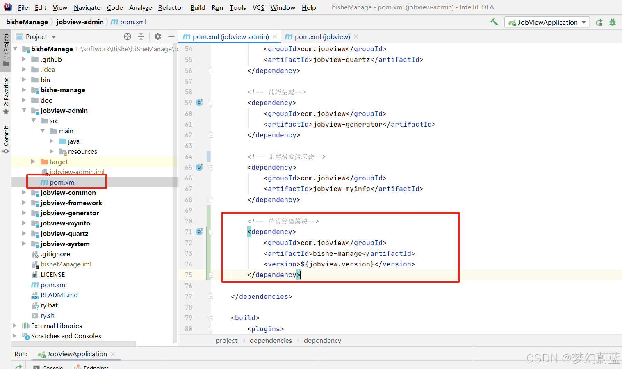Click line number 77 in gutter
The width and height of the screenshot is (622, 369).
point(189,296)
